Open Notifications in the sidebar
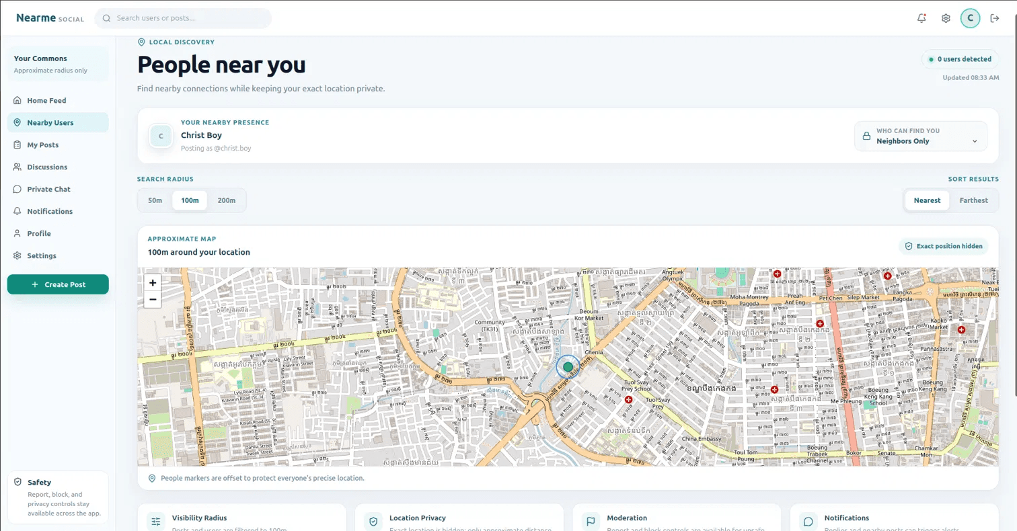 (58, 211)
